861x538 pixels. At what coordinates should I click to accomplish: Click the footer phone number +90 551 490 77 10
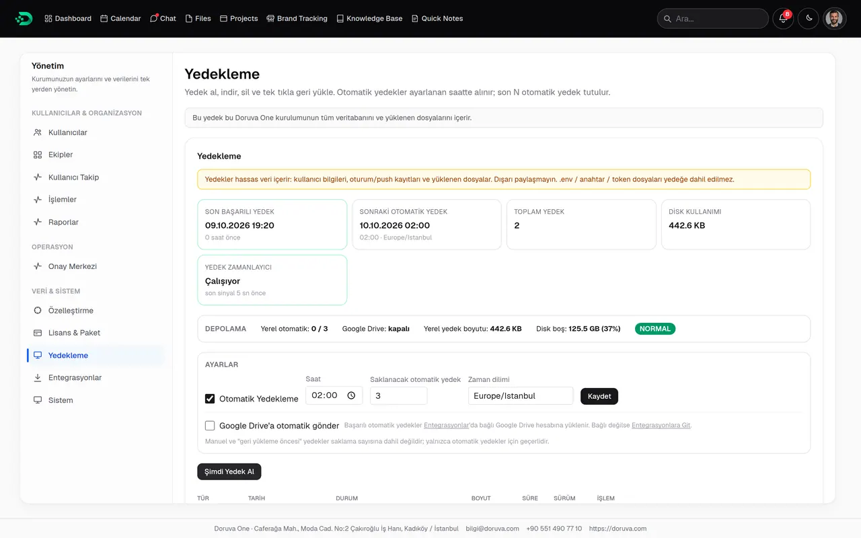tap(554, 529)
